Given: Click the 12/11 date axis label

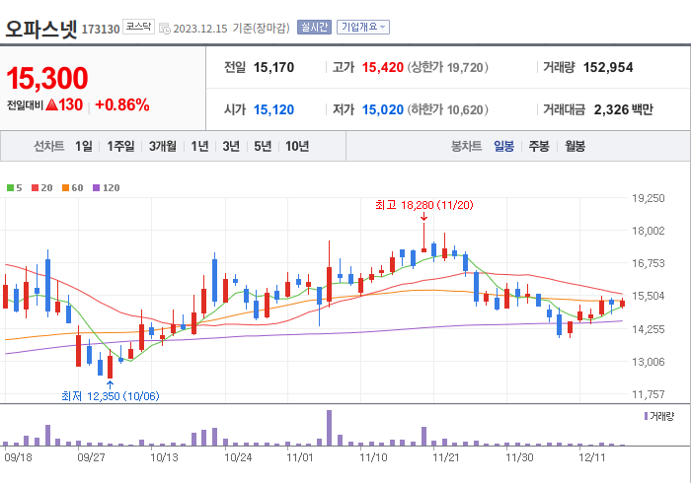Looking at the screenshot, I should click(x=592, y=457).
